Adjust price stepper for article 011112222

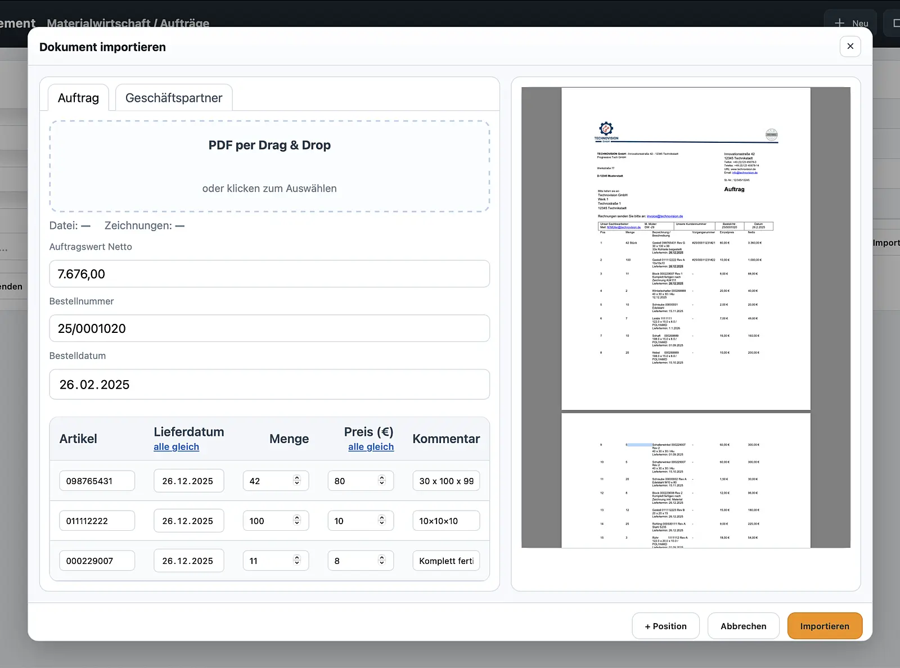tap(381, 521)
